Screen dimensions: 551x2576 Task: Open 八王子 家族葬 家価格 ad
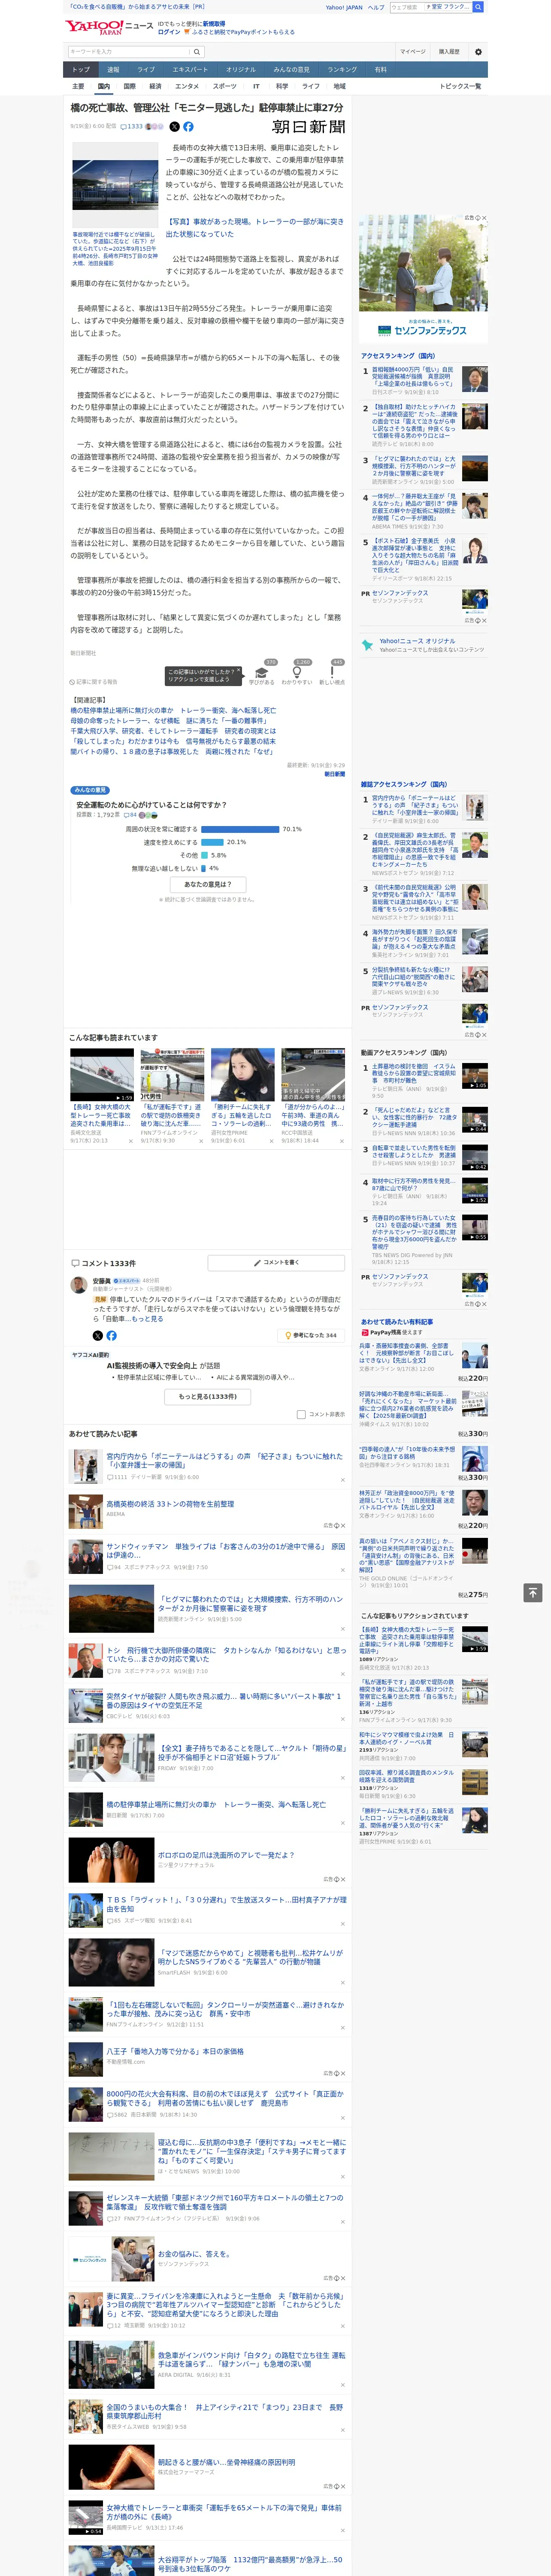coord(175,2051)
